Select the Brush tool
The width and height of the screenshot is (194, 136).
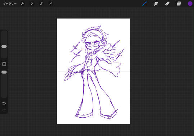[x=144, y=4]
